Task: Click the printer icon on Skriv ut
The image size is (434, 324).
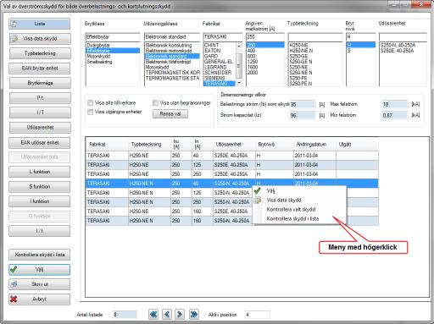Action: point(14,284)
